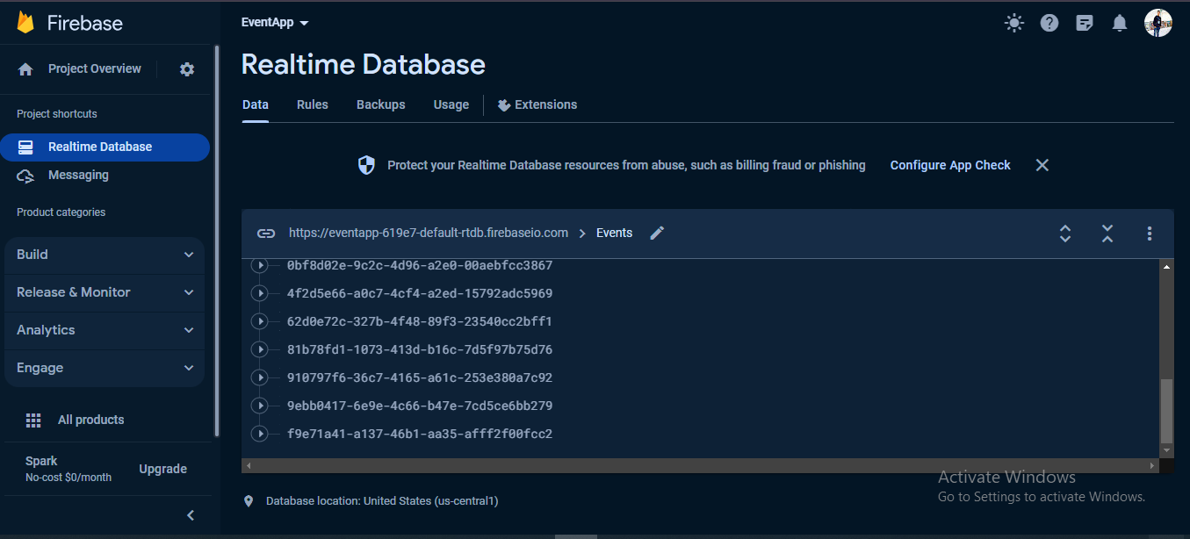Click the All products grid icon

(x=33, y=420)
